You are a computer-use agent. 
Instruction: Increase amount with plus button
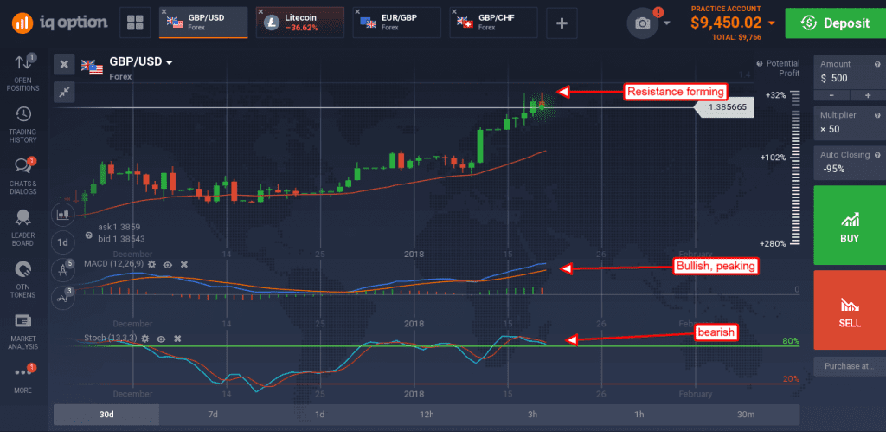(868, 95)
